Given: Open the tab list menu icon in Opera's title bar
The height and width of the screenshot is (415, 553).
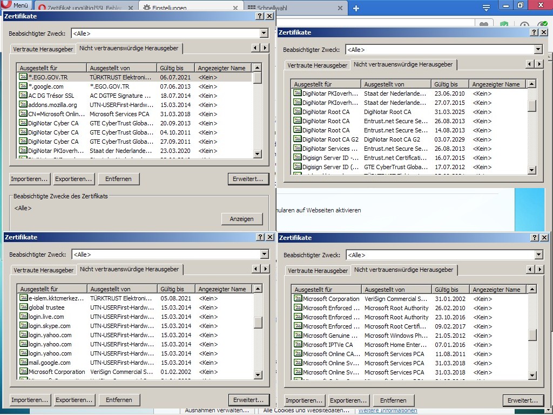Looking at the screenshot, I should pyautogui.click(x=487, y=8).
